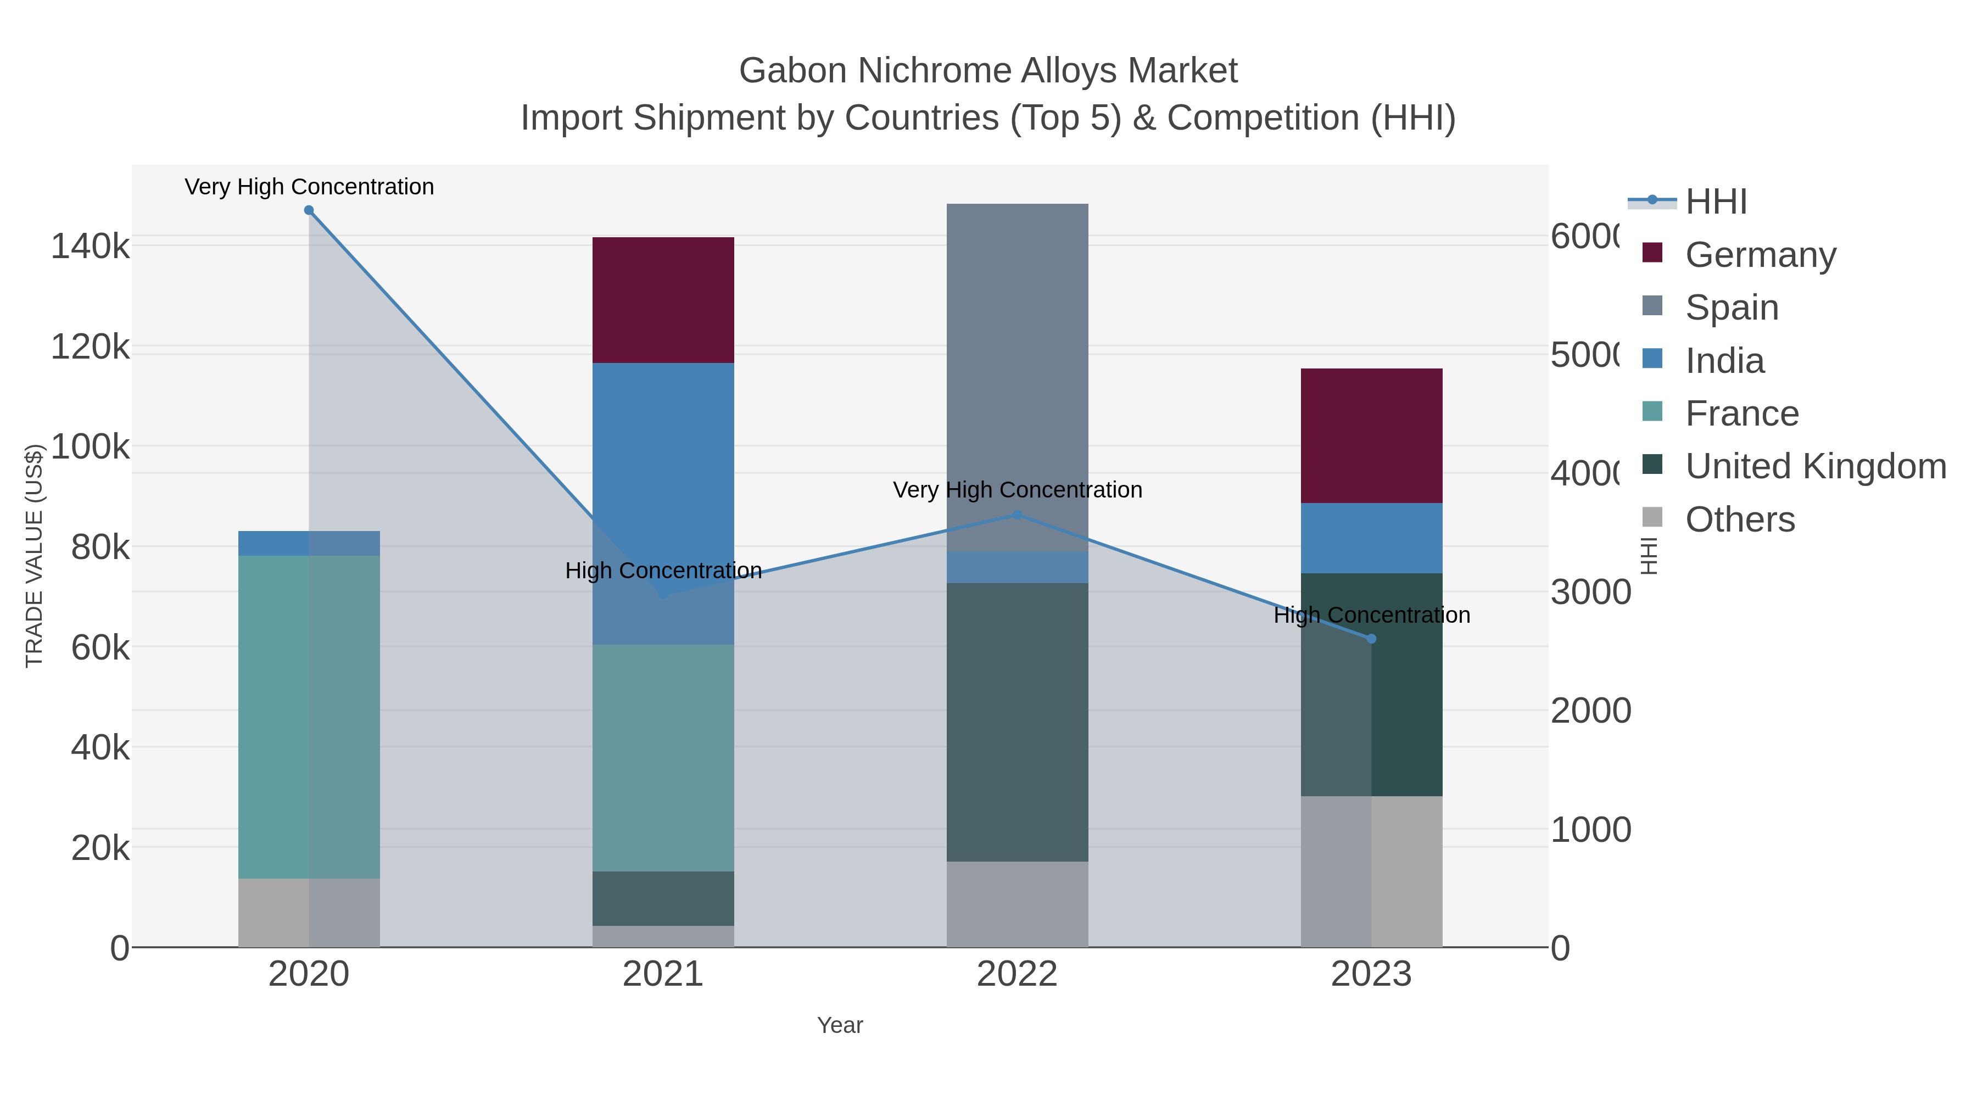Image resolution: width=1977 pixels, height=1112 pixels.
Task: Click the 2021 x-axis tick label
Action: pyautogui.click(x=663, y=975)
